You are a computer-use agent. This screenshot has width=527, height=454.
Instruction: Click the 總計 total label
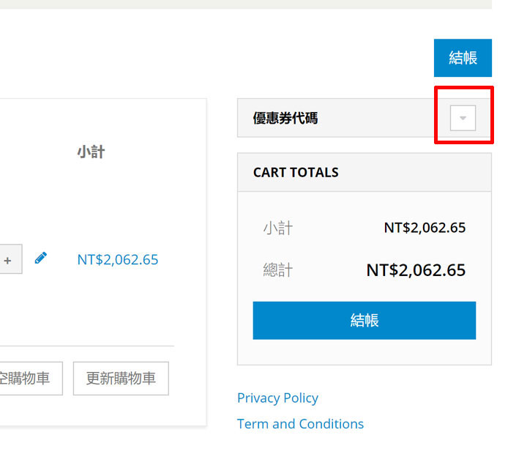[x=278, y=270]
